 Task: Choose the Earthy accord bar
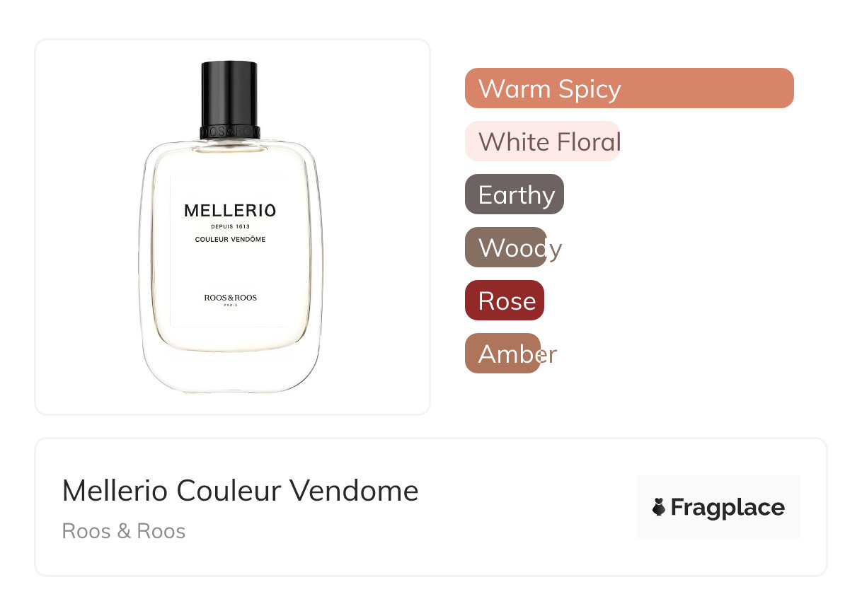[515, 194]
